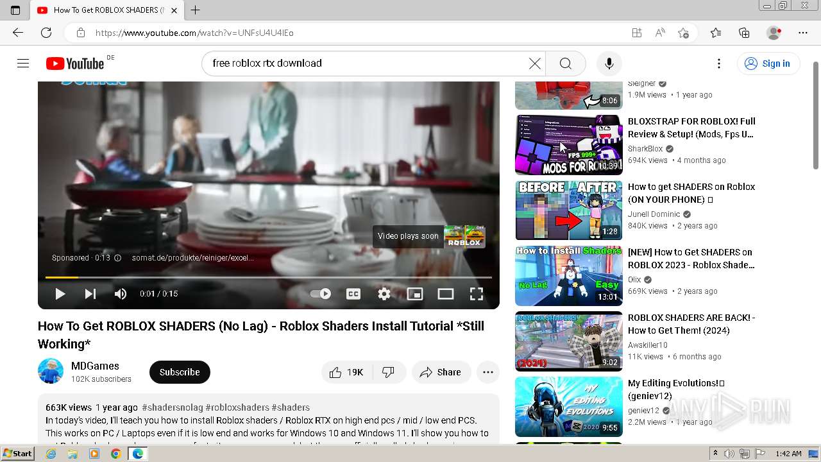
Task: View site information lock icon
Action: point(80,33)
